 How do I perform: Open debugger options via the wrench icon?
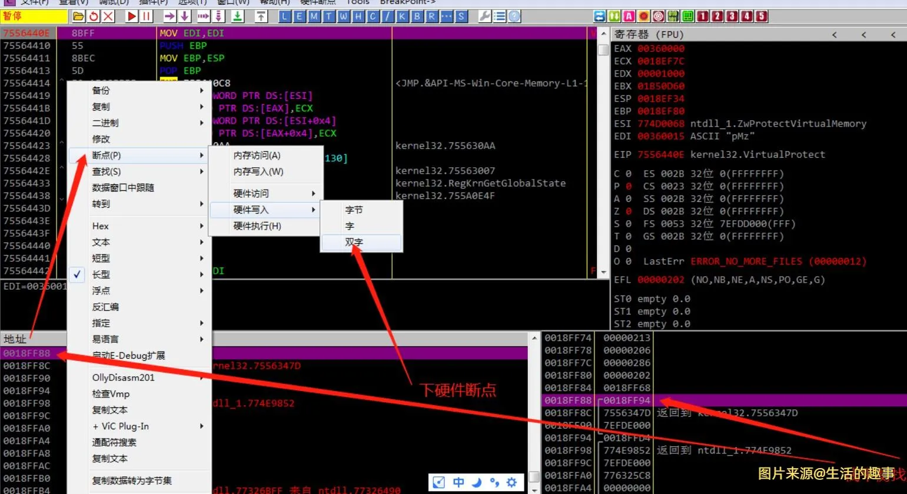484,16
